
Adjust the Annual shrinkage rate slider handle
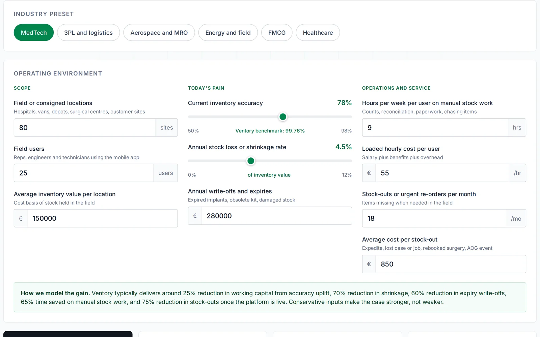[x=251, y=161]
